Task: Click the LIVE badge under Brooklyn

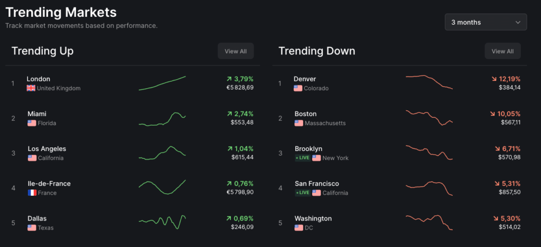Action: 302,158
